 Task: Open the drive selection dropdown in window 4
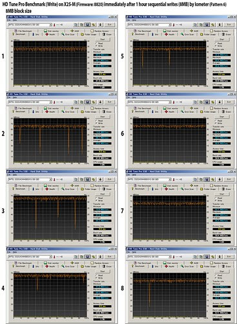30,257
